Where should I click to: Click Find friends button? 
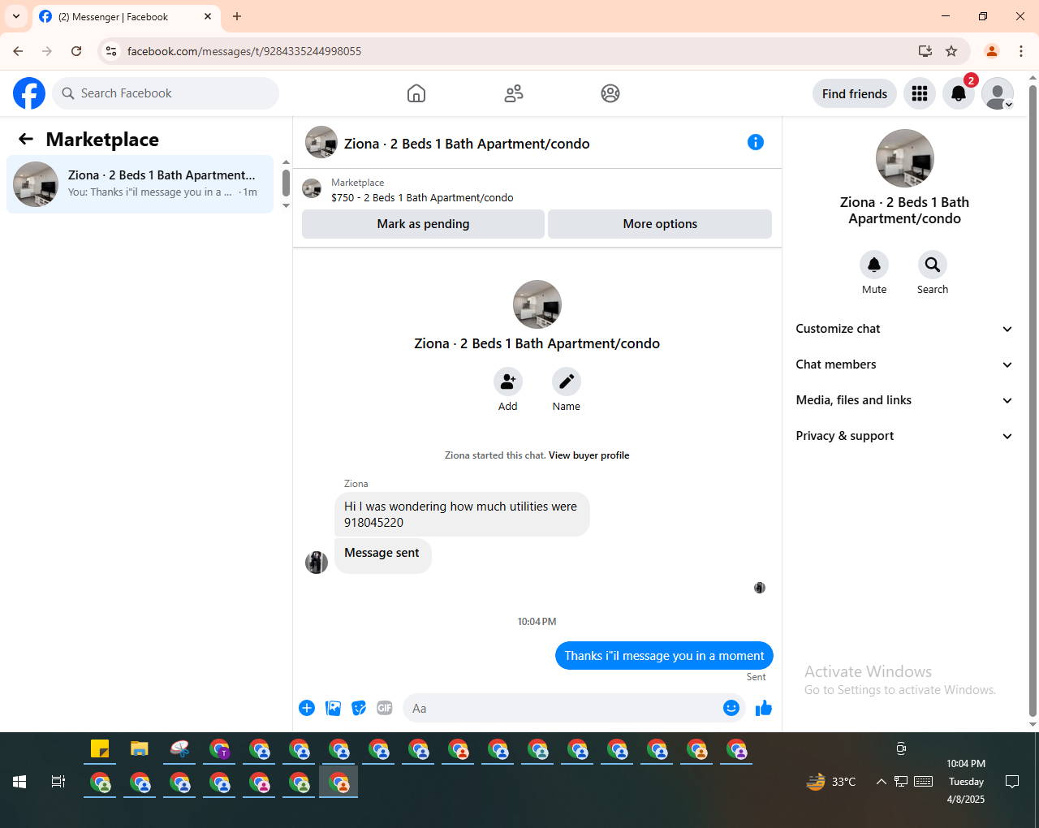855,93
